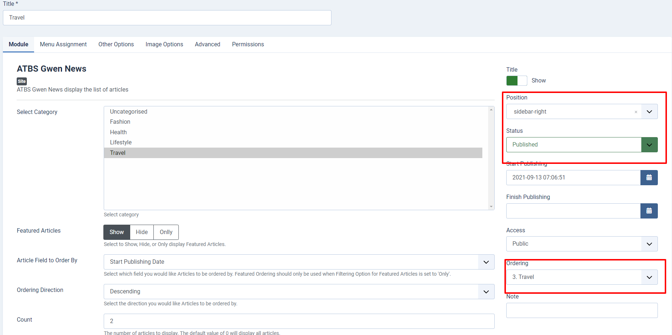Clear the sidebar-right position value

[636, 112]
